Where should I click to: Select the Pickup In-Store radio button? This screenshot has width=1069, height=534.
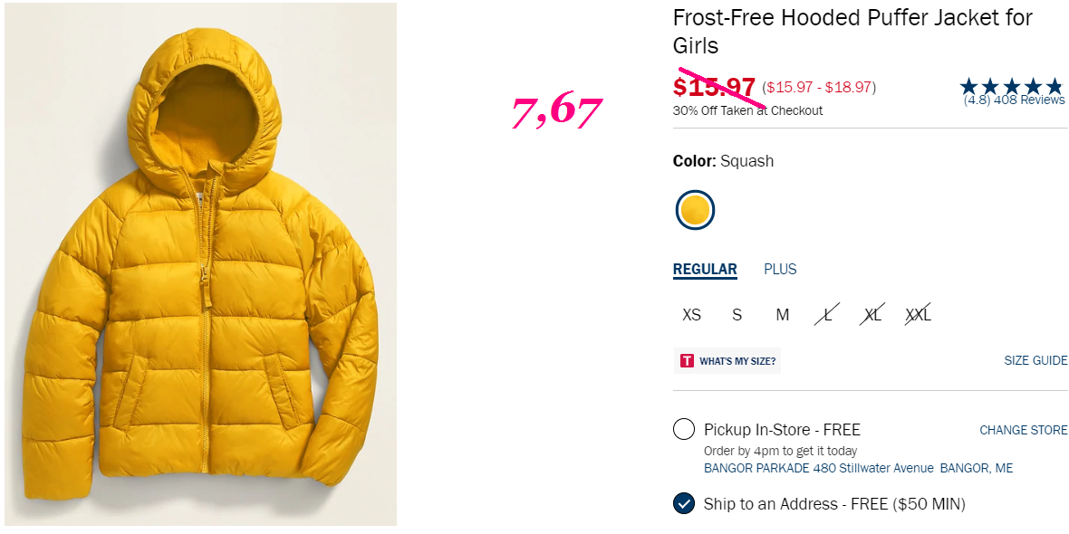[684, 430]
